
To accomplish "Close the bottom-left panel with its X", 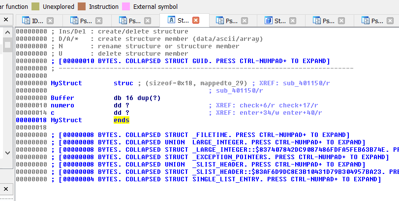I will [7, 189].
